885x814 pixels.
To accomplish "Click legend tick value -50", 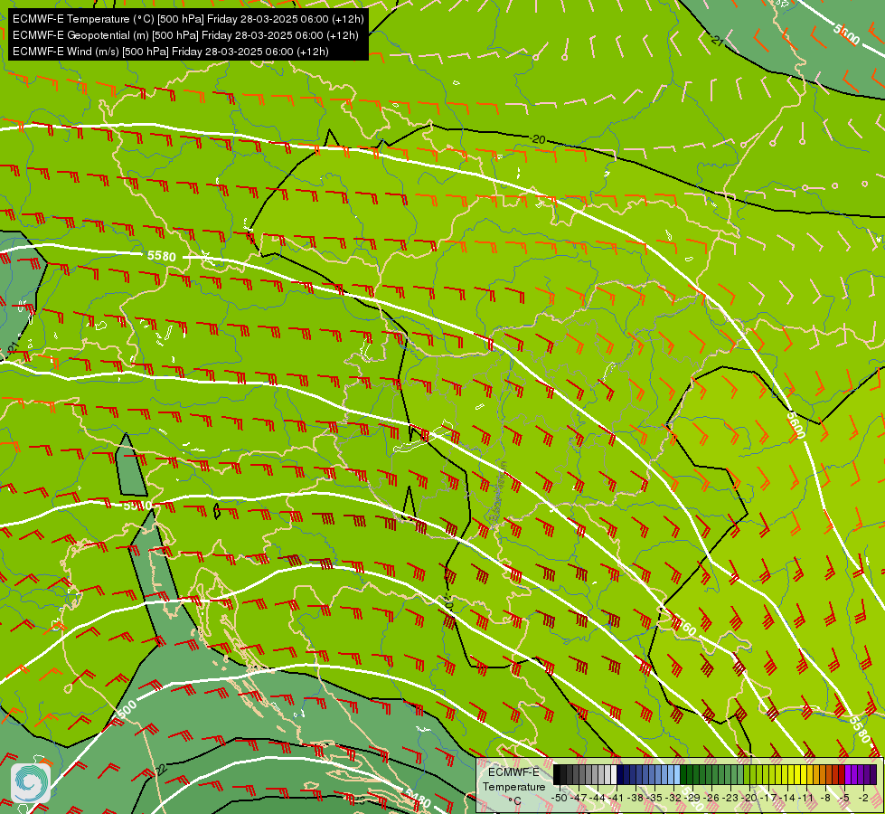I will (560, 798).
